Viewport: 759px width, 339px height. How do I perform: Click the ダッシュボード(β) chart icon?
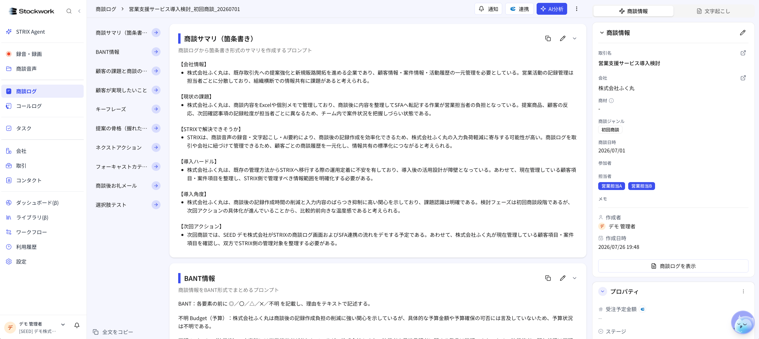tap(9, 203)
